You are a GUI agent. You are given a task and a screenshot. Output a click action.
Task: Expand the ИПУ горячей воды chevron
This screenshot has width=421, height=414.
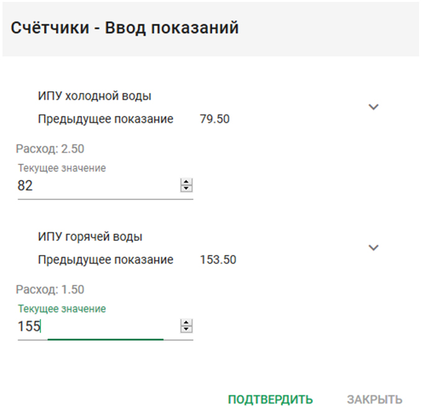373,247
